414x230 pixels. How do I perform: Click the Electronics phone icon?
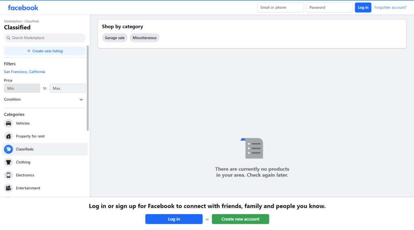coord(8,175)
